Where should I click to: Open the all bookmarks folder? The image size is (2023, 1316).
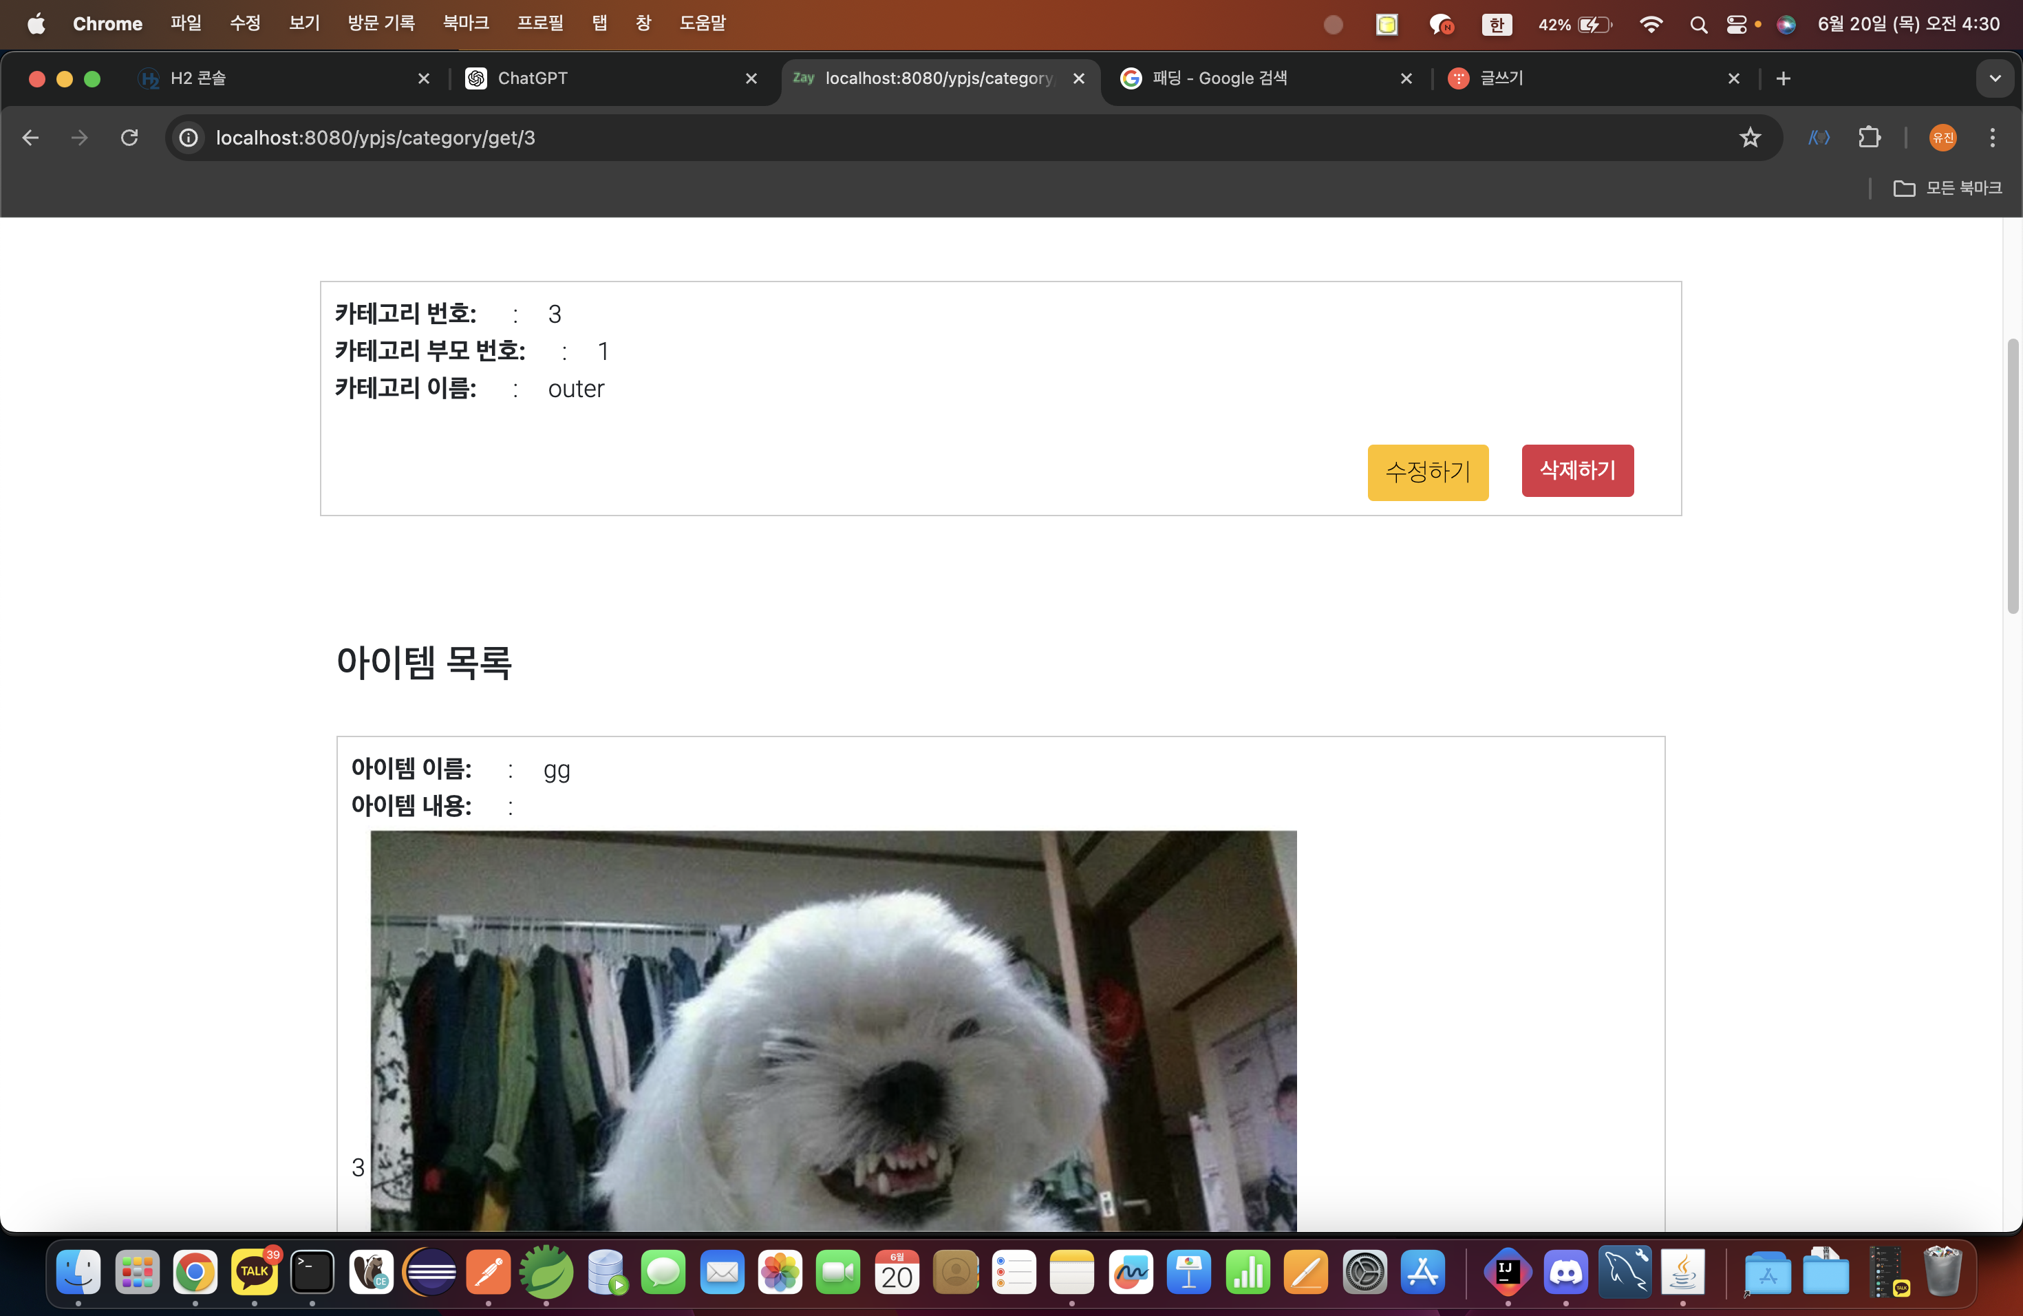click(x=1947, y=188)
